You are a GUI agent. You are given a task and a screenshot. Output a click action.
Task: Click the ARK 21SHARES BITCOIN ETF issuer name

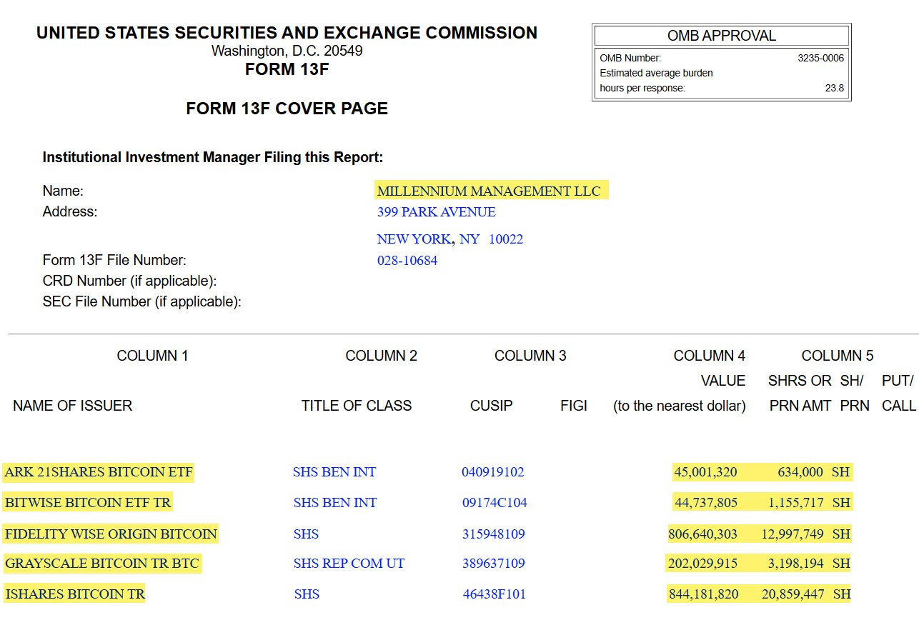pyautogui.click(x=99, y=472)
